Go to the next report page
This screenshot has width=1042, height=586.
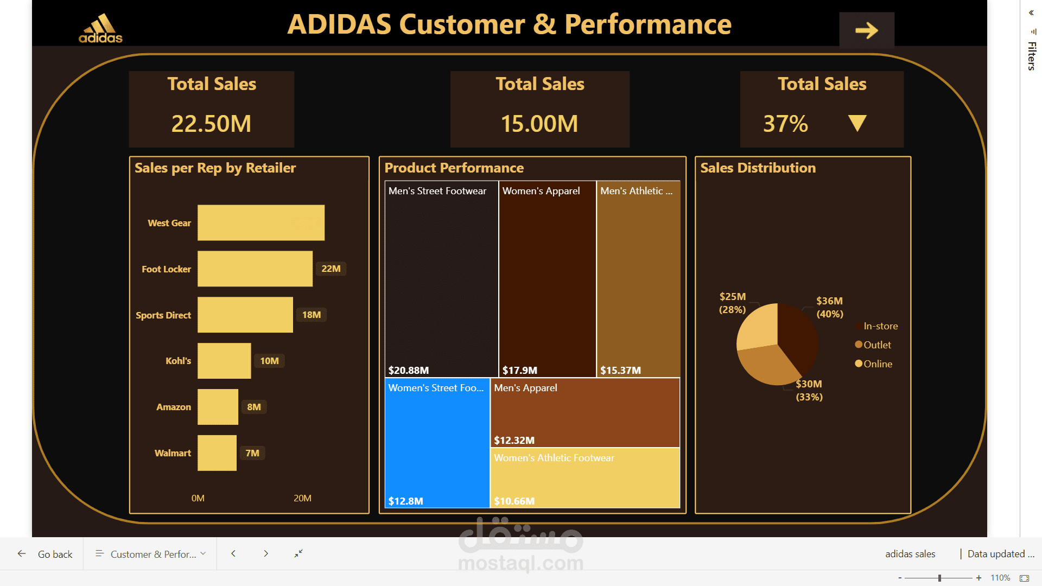click(266, 553)
